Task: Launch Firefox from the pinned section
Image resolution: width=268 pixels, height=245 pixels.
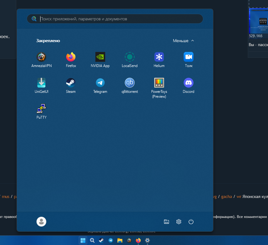Action: [x=71, y=60]
